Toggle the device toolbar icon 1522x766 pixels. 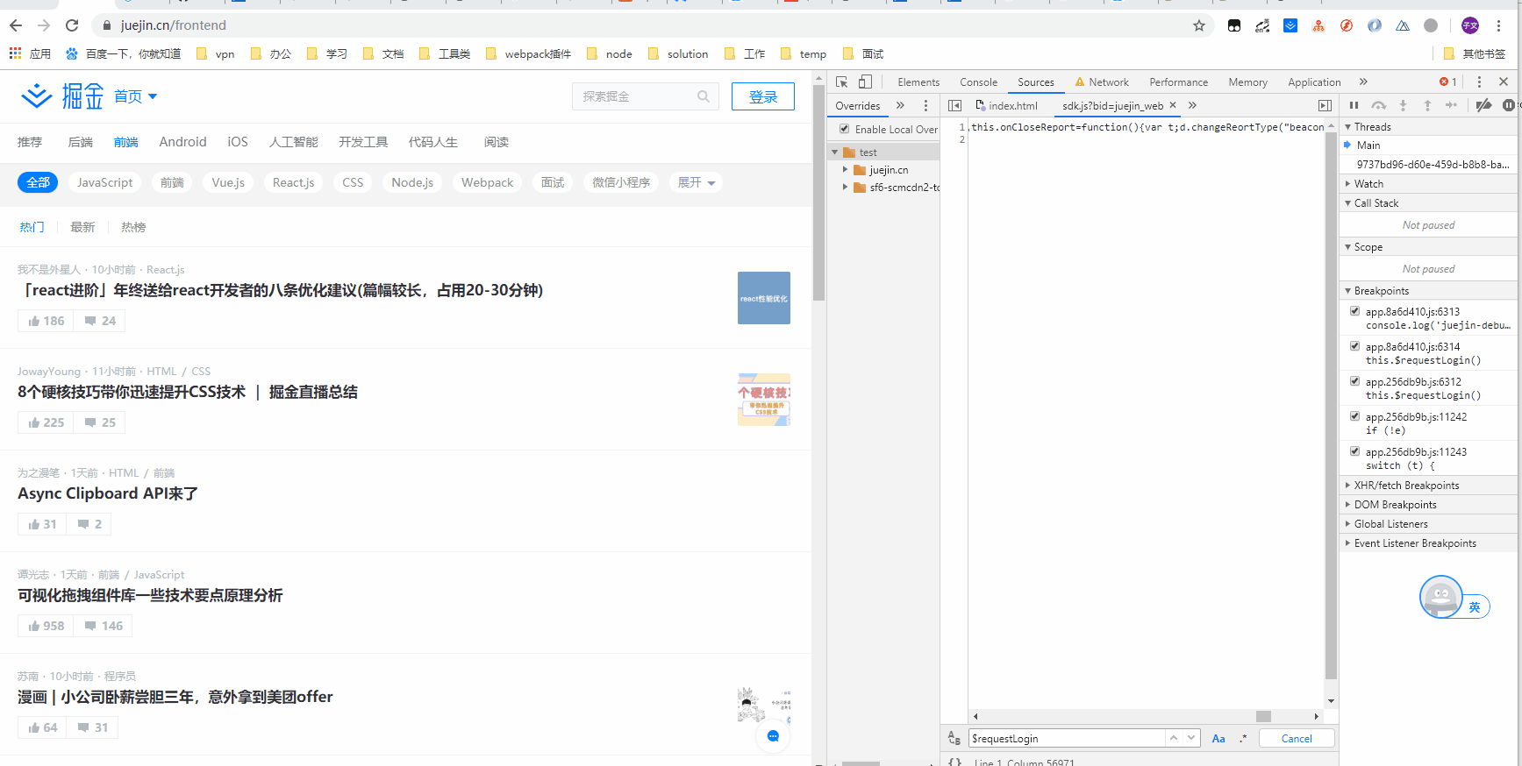pyautogui.click(x=865, y=82)
